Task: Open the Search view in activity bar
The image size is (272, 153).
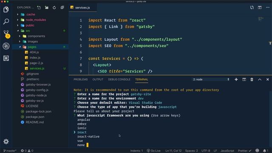Action: pyautogui.click(x=6, y=22)
